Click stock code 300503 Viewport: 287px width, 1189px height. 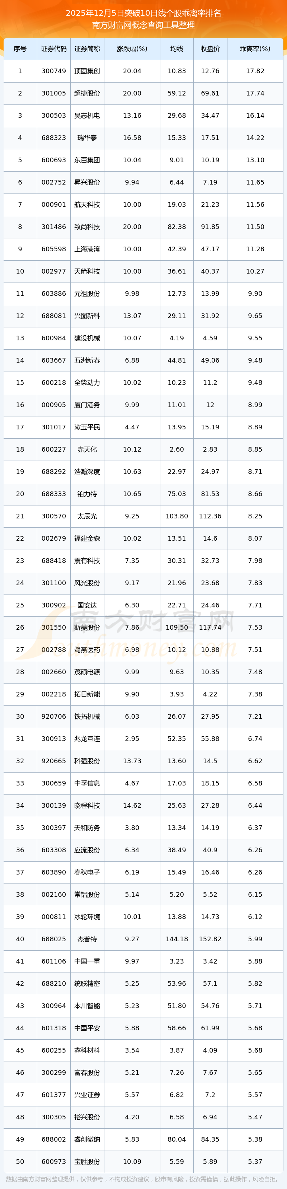[x=53, y=115]
